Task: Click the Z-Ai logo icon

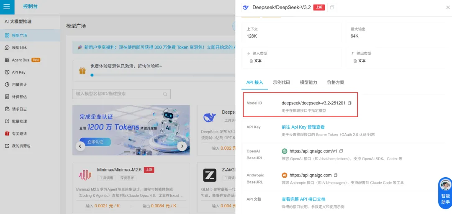Action: pos(210,175)
